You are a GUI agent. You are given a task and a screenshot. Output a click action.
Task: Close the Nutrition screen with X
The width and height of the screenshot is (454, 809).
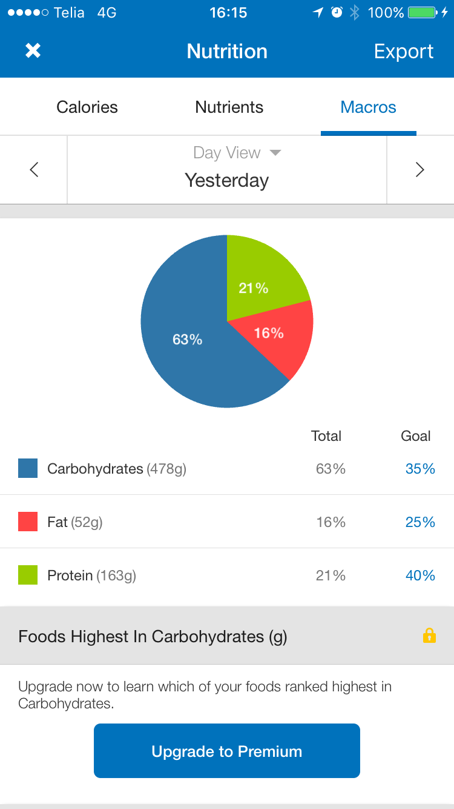[33, 51]
